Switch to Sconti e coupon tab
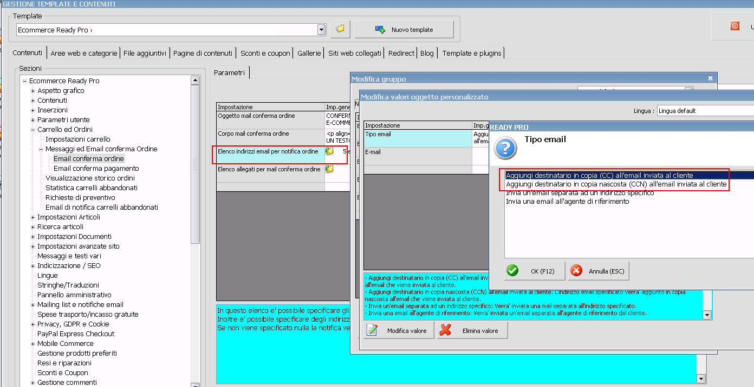The height and width of the screenshot is (387, 754). click(x=265, y=53)
